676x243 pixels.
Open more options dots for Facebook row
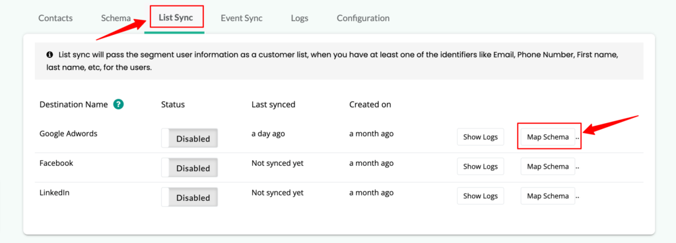point(578,168)
